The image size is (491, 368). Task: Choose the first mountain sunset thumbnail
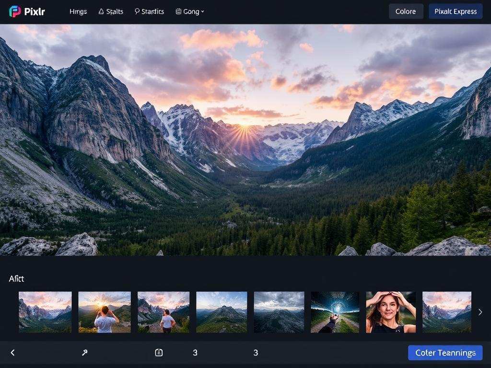click(45, 312)
